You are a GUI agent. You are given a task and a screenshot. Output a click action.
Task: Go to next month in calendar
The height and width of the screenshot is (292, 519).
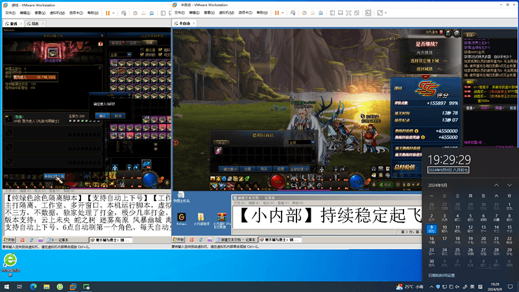[509, 185]
